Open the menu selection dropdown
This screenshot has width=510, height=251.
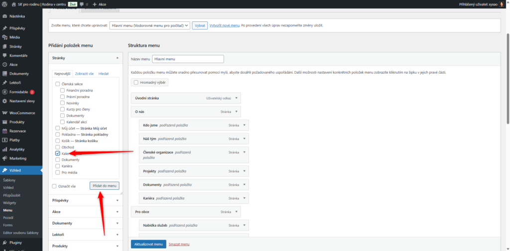[149, 25]
